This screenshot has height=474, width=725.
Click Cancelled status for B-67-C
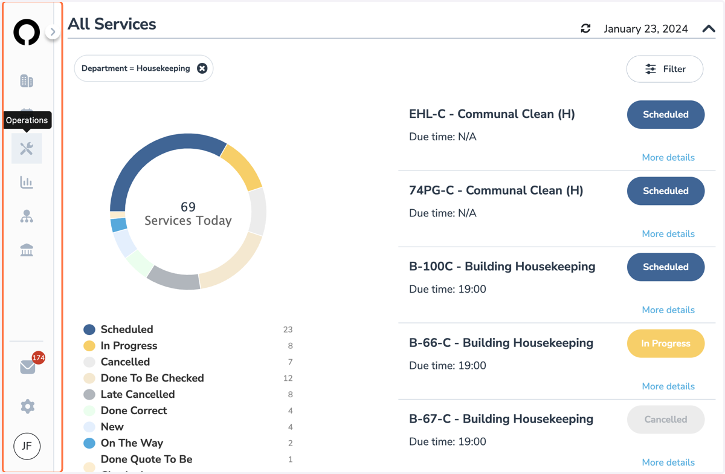coord(666,419)
